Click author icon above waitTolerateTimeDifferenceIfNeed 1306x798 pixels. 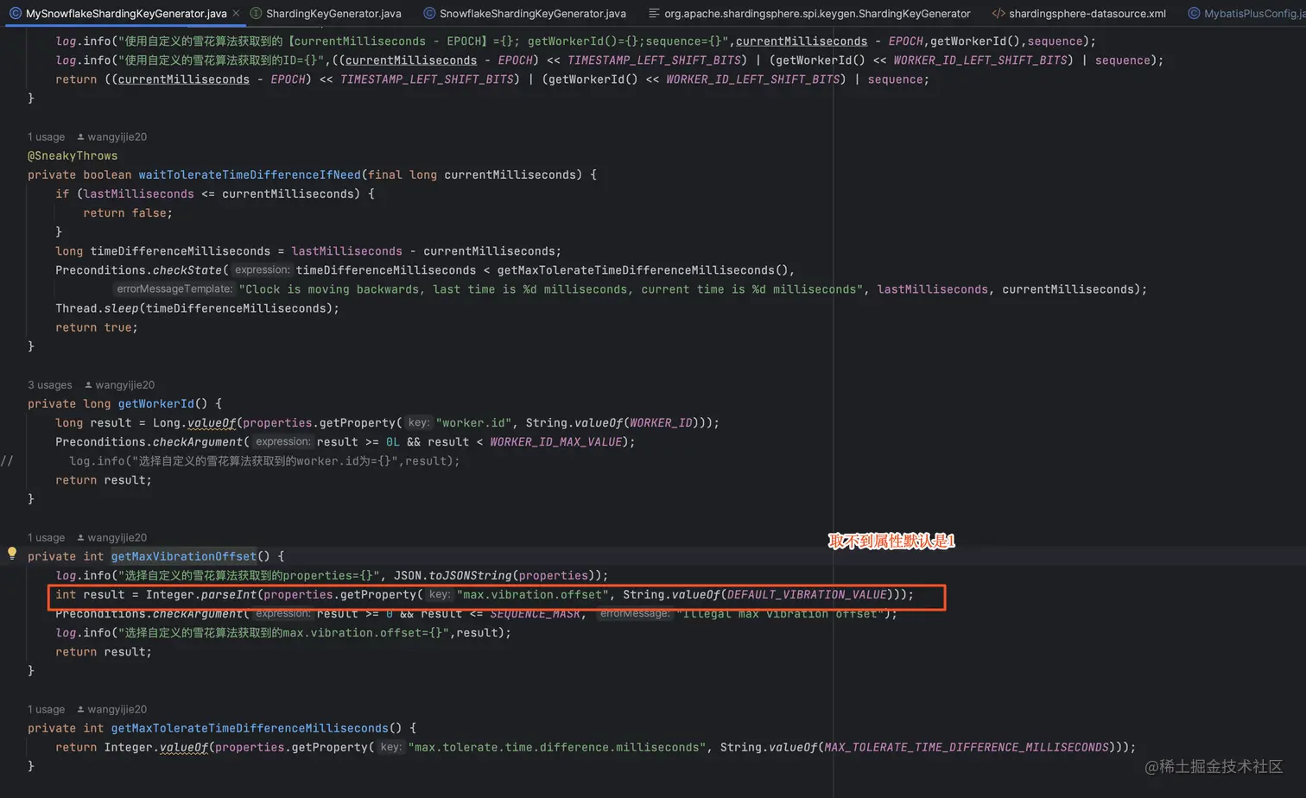(80, 136)
